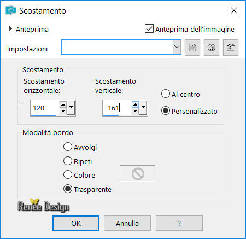Expand the Anteprima preview section
This screenshot has width=246, height=239.
pos(10,29)
